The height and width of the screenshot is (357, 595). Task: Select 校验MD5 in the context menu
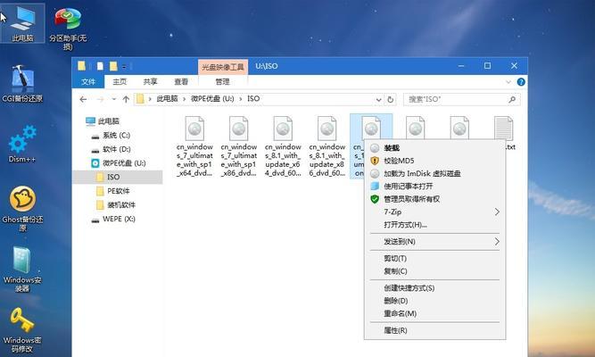pos(399,161)
